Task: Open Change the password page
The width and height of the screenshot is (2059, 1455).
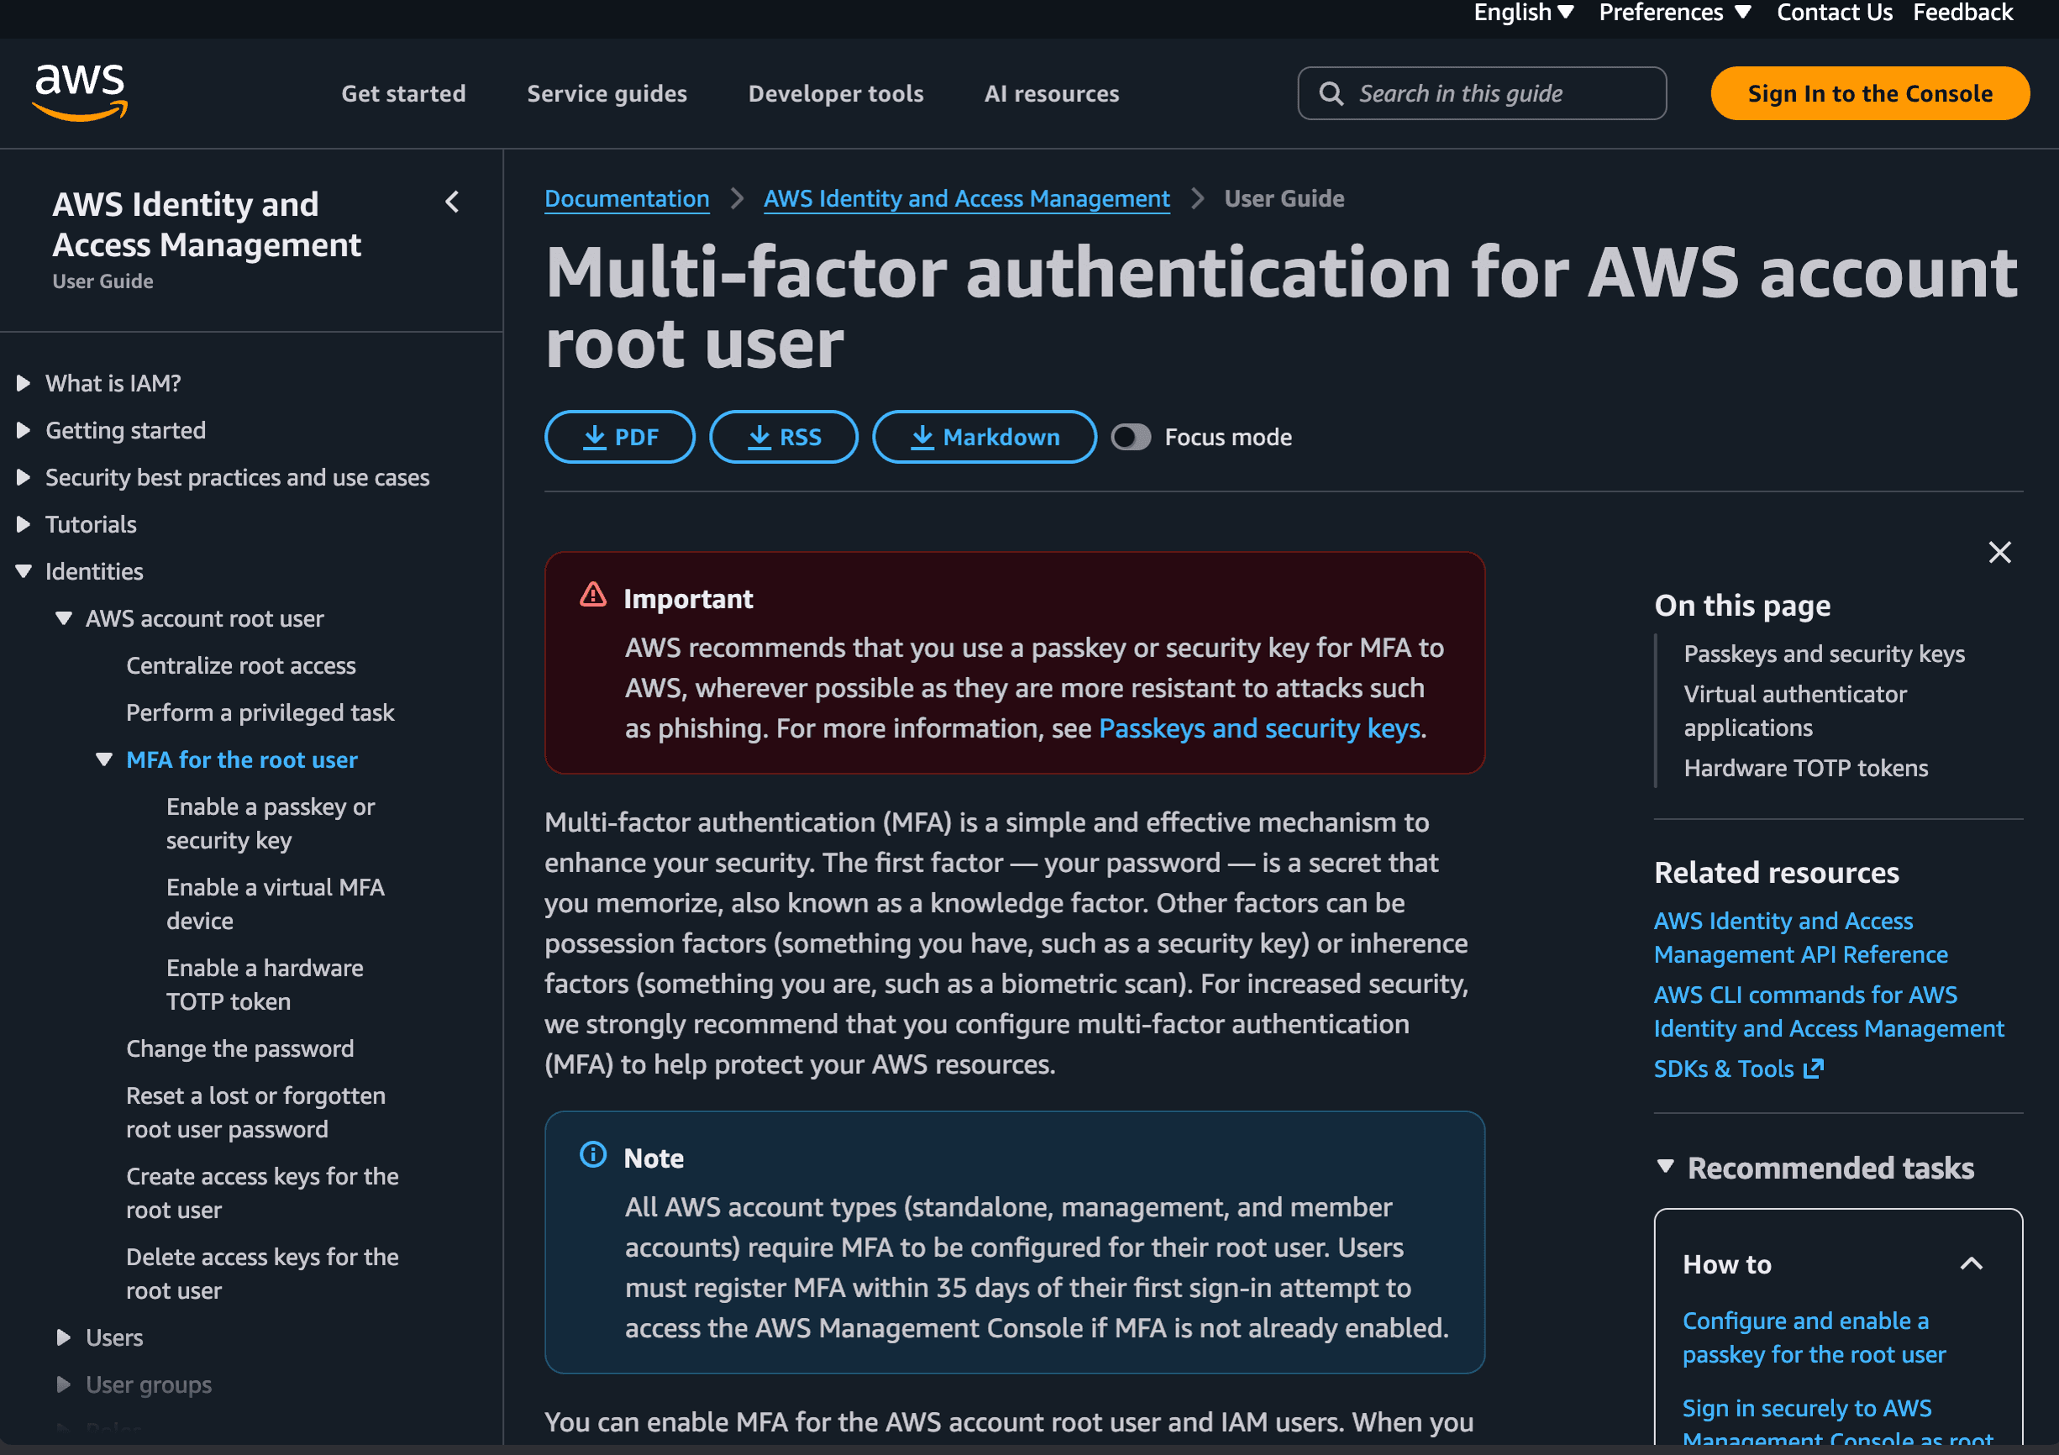Action: coord(239,1048)
